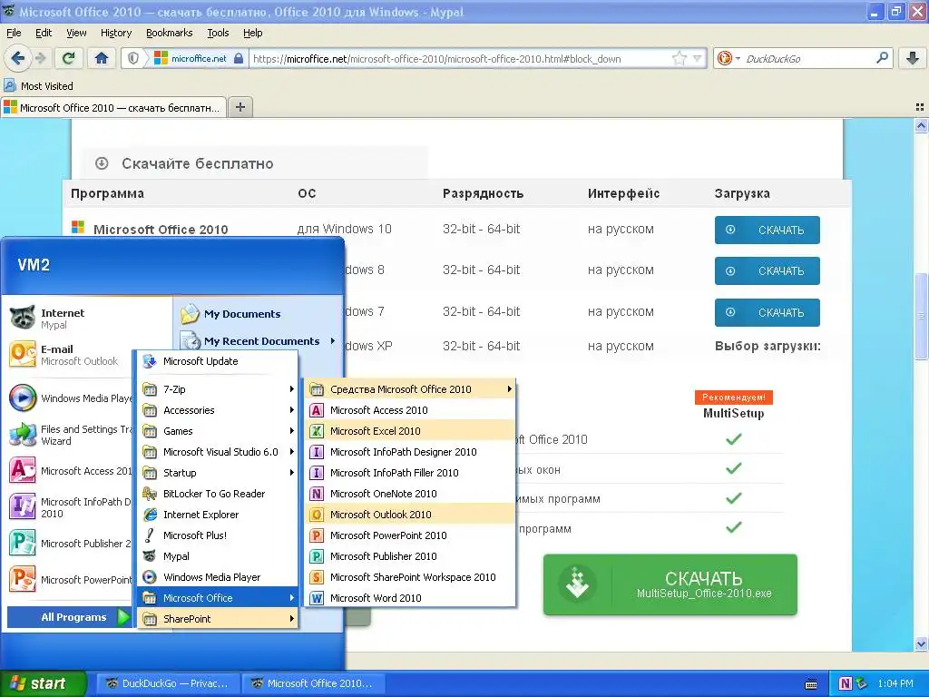The image size is (929, 697).
Task: Open Microsoft Plus! entry
Action: pos(218,535)
